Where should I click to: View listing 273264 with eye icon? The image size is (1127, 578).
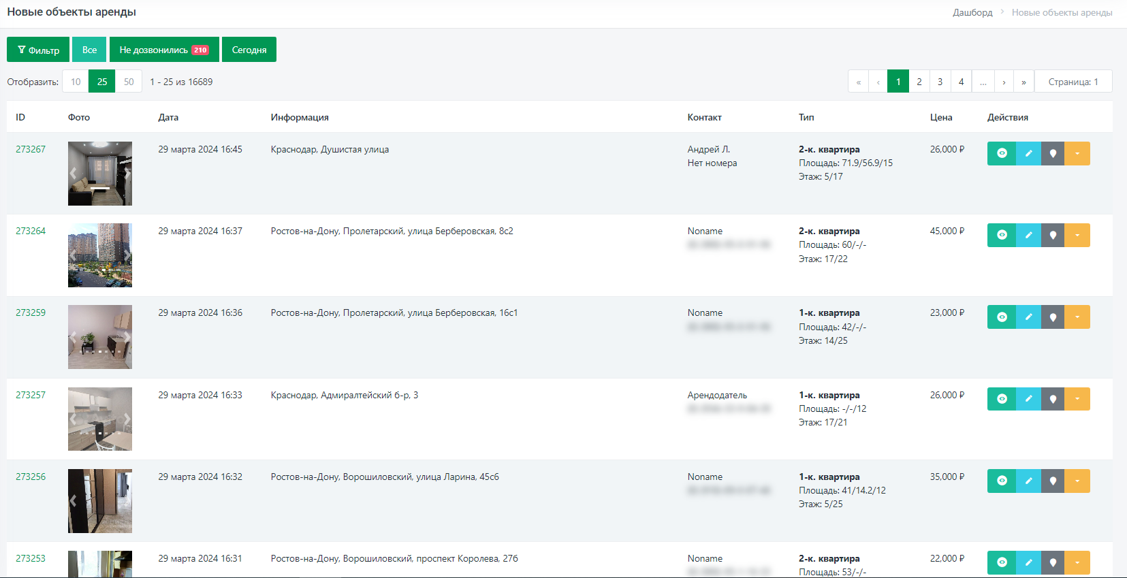(1002, 235)
